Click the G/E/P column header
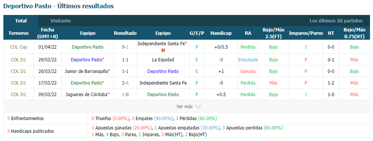The width and height of the screenshot is (373, 141). point(197,33)
